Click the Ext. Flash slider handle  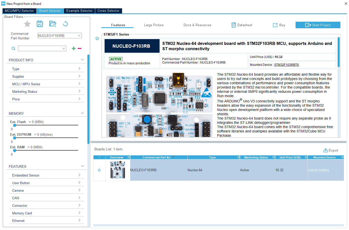point(15,125)
